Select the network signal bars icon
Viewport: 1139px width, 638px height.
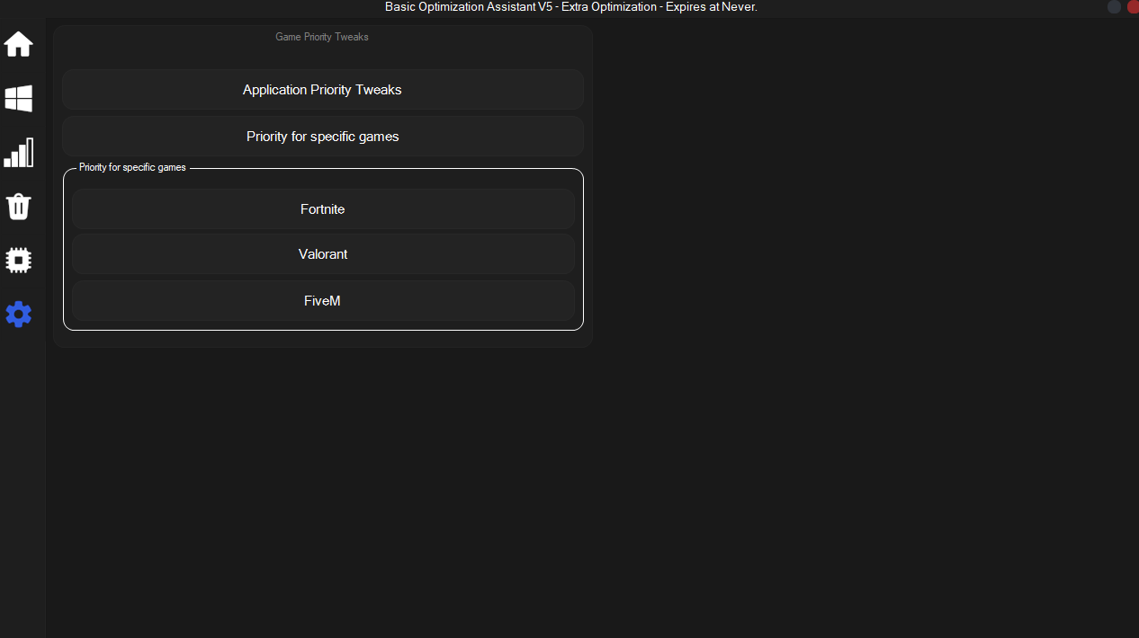coord(19,153)
